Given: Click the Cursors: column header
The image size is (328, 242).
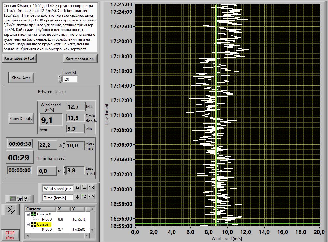Looking at the screenshot, I should (41, 209).
